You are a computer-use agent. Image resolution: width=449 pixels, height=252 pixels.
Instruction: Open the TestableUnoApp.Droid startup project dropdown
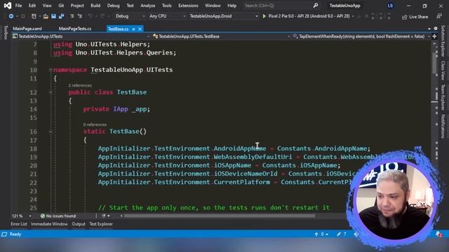tap(224, 16)
